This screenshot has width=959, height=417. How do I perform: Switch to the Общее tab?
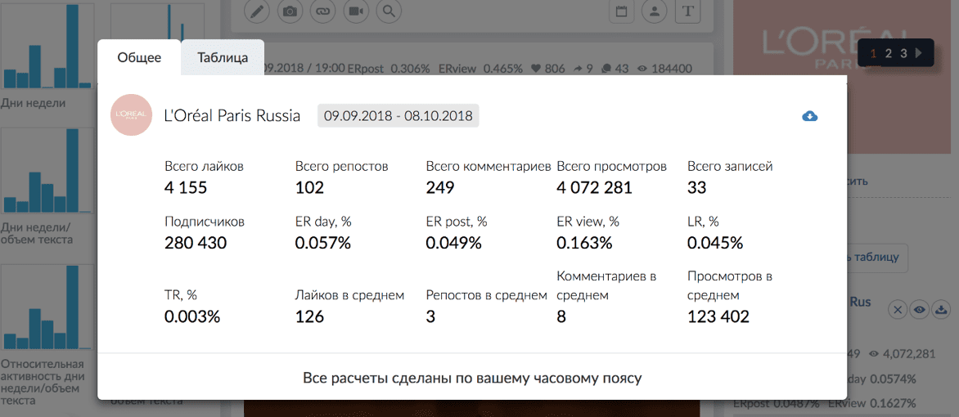point(139,58)
